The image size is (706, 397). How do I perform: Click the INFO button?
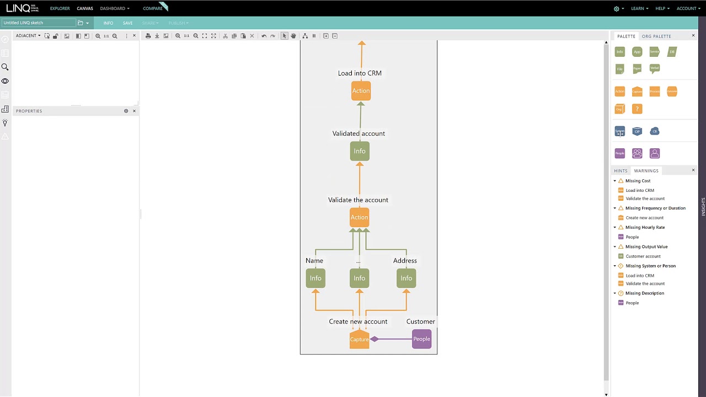tap(108, 23)
